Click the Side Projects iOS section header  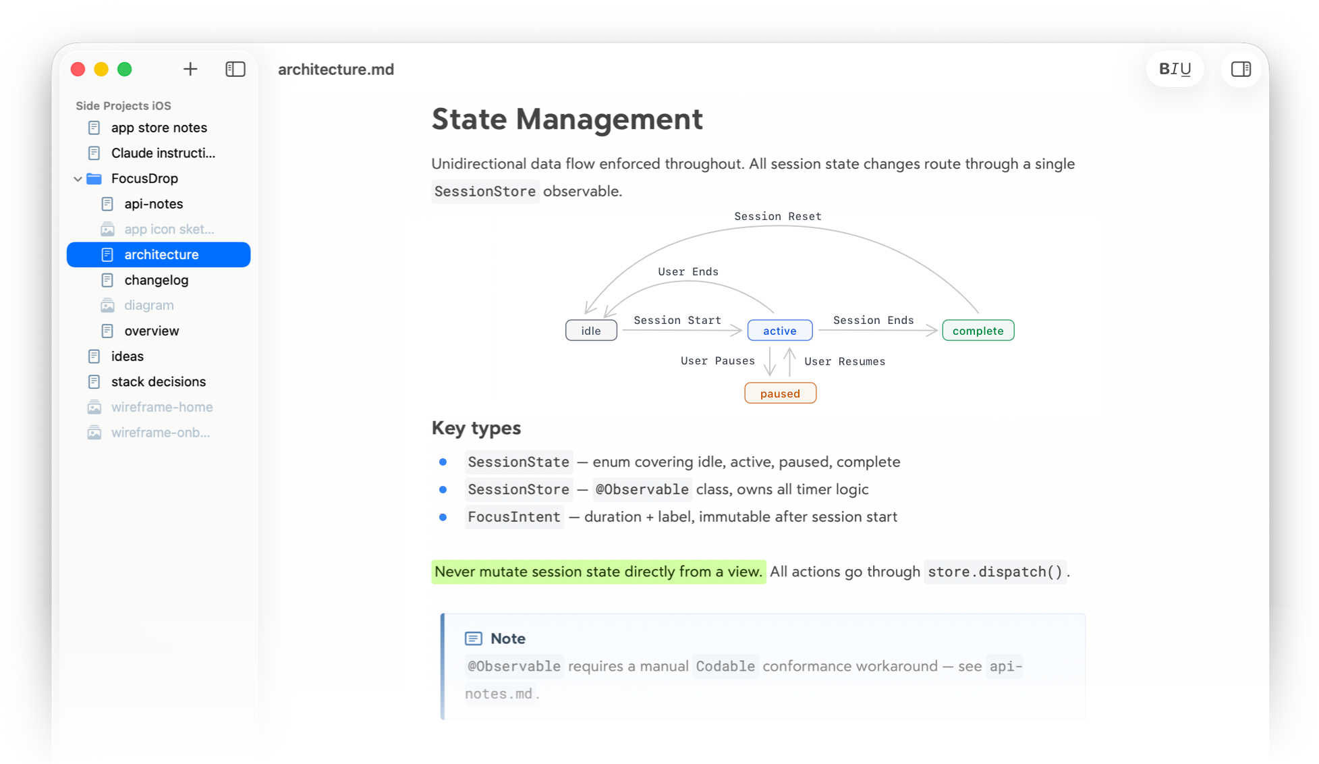click(x=123, y=105)
